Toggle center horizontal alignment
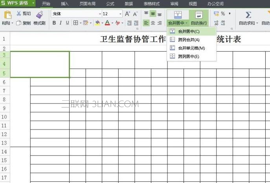The height and width of the screenshot is (183, 270). pyautogui.click(x=153, y=23)
